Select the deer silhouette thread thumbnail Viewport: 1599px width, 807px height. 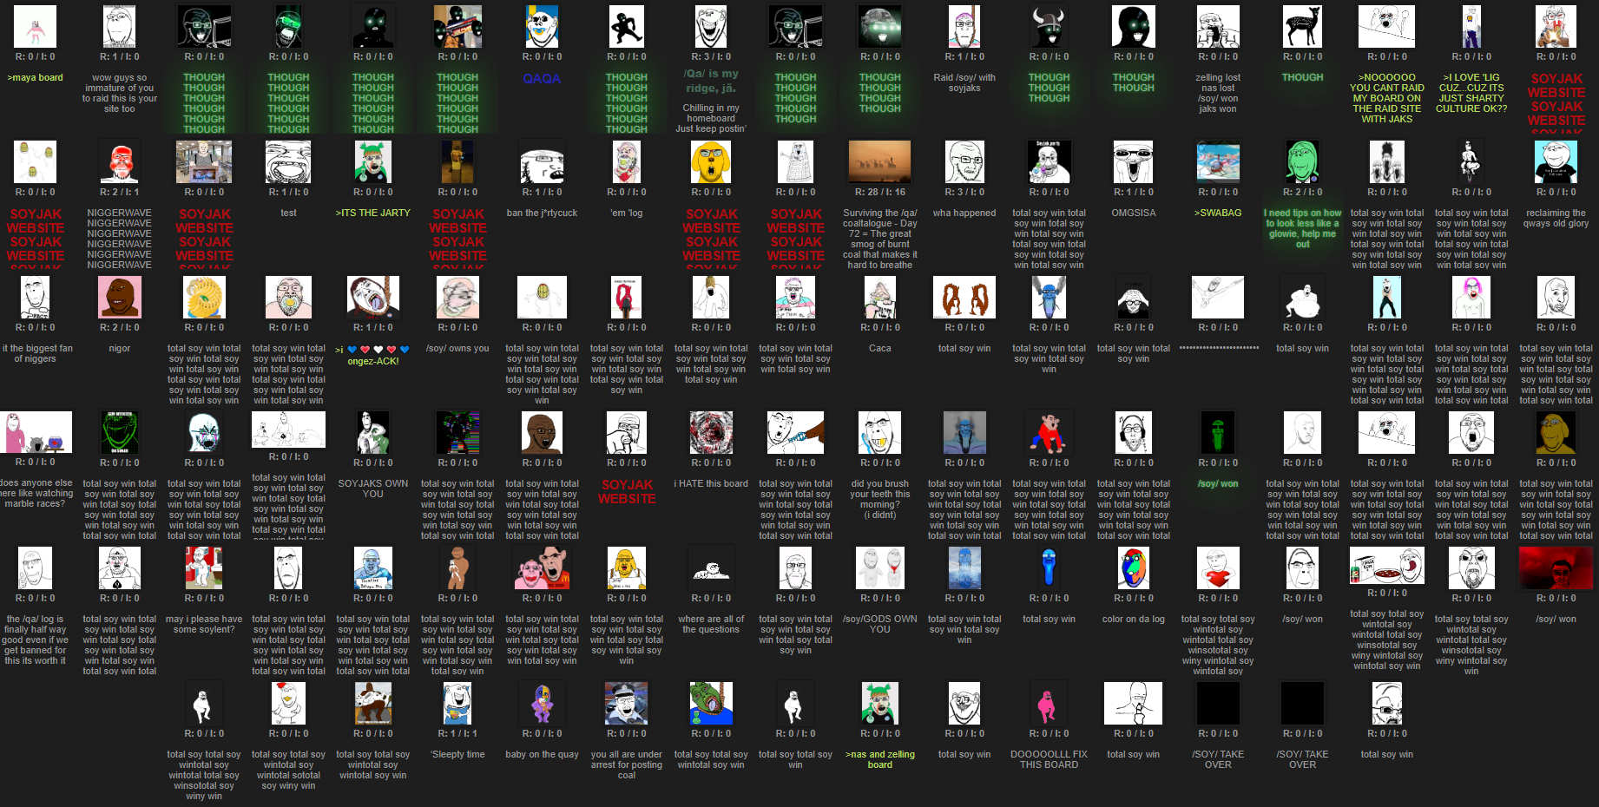(x=1302, y=26)
